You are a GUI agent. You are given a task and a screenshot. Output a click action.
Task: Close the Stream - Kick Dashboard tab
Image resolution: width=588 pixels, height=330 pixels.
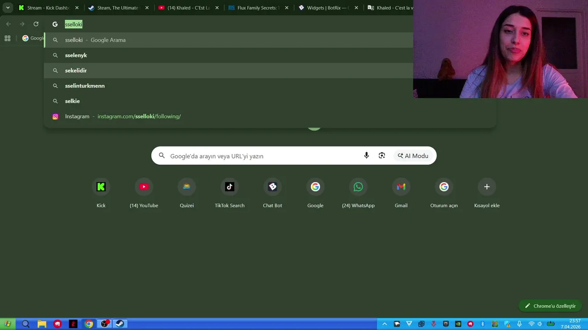pos(77,8)
